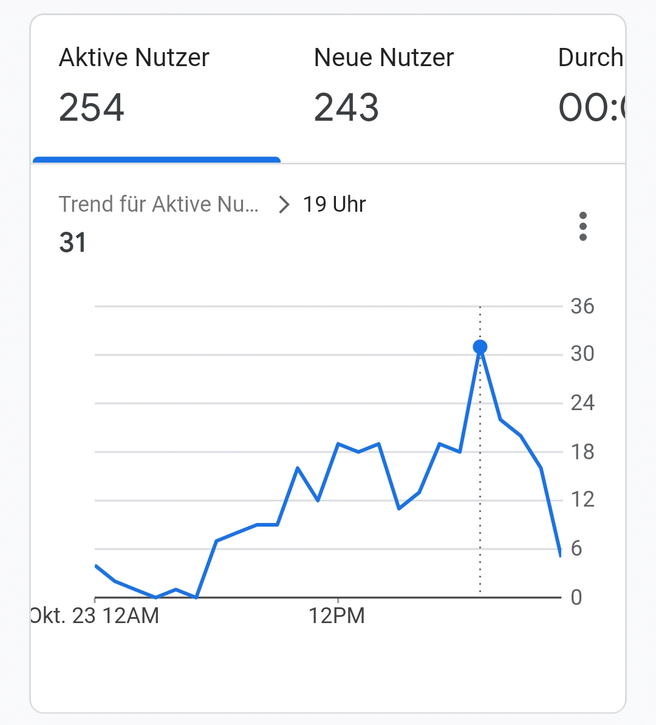656x725 pixels.
Task: Click the 36 y-axis label
Action: click(582, 306)
